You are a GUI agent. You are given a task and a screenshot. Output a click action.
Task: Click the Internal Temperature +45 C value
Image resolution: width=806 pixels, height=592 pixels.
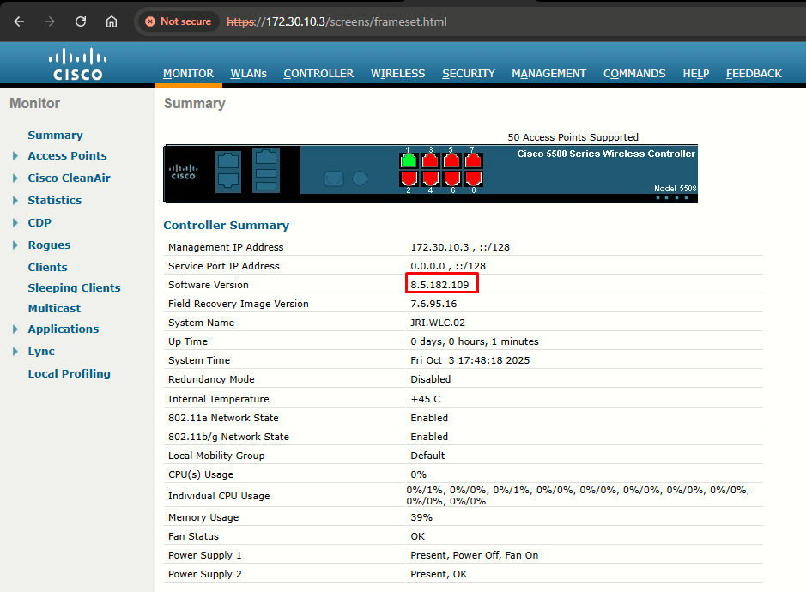[x=425, y=399]
